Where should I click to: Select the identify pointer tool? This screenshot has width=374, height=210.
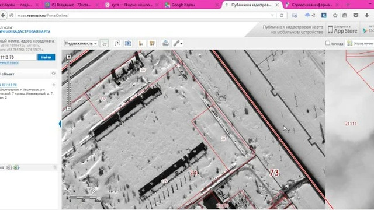click(104, 43)
